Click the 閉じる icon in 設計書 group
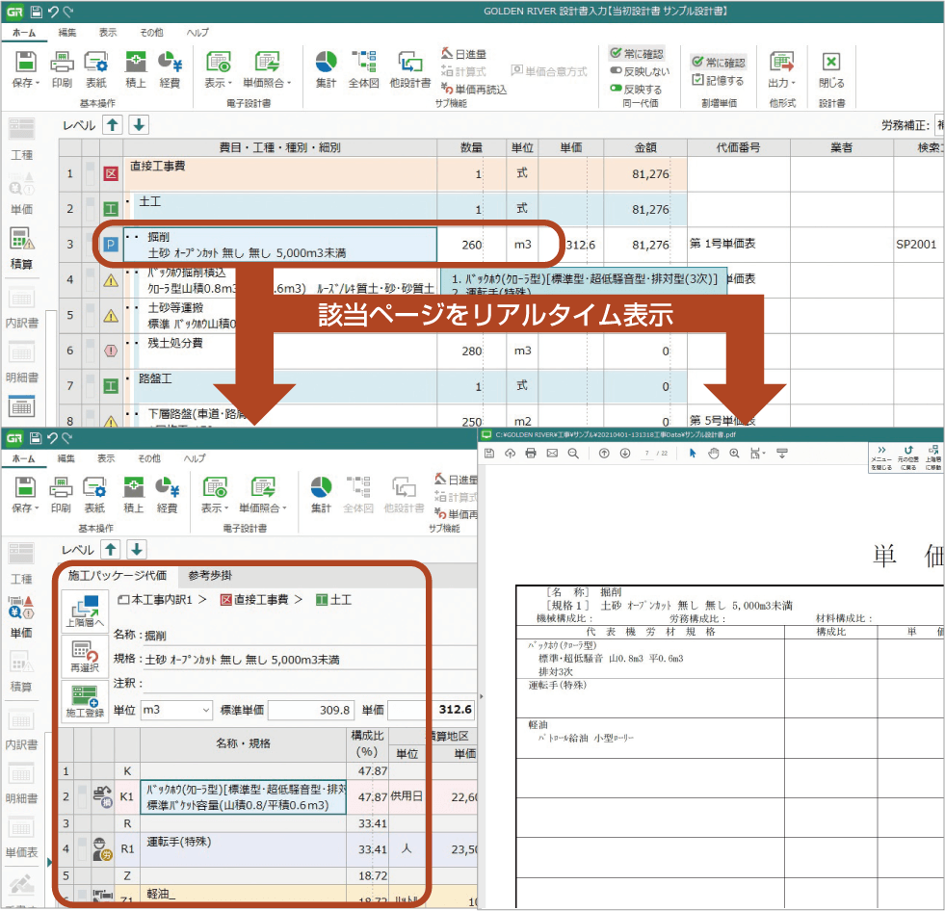Image resolution: width=945 pixels, height=911 pixels. tap(831, 69)
